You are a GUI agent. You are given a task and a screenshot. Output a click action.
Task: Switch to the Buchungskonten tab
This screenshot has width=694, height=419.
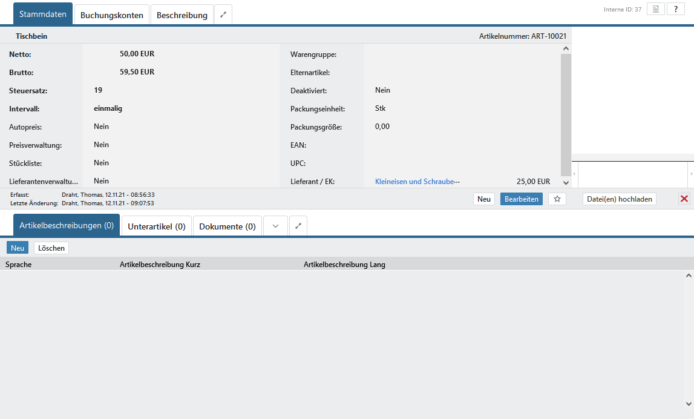point(112,15)
